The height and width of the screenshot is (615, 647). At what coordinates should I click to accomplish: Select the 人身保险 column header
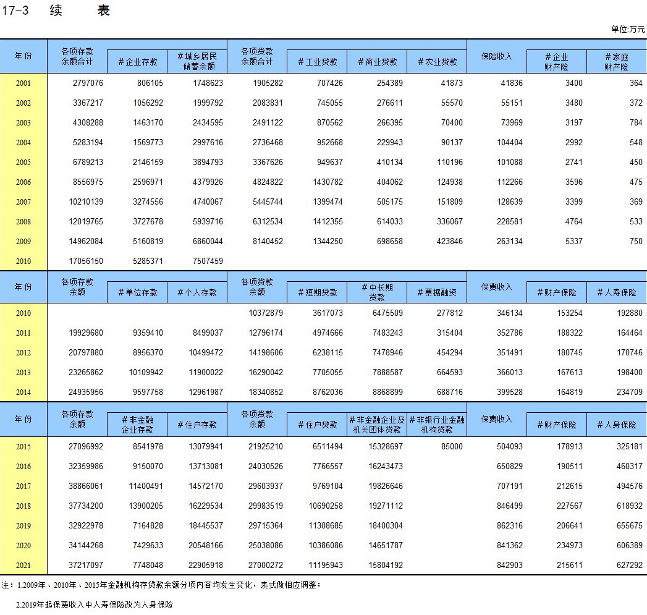pos(616,425)
